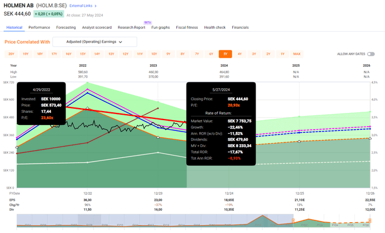Select the 16Y time range
Image resolution: width=385 pixels, height=233 pixels.
pos(68,54)
